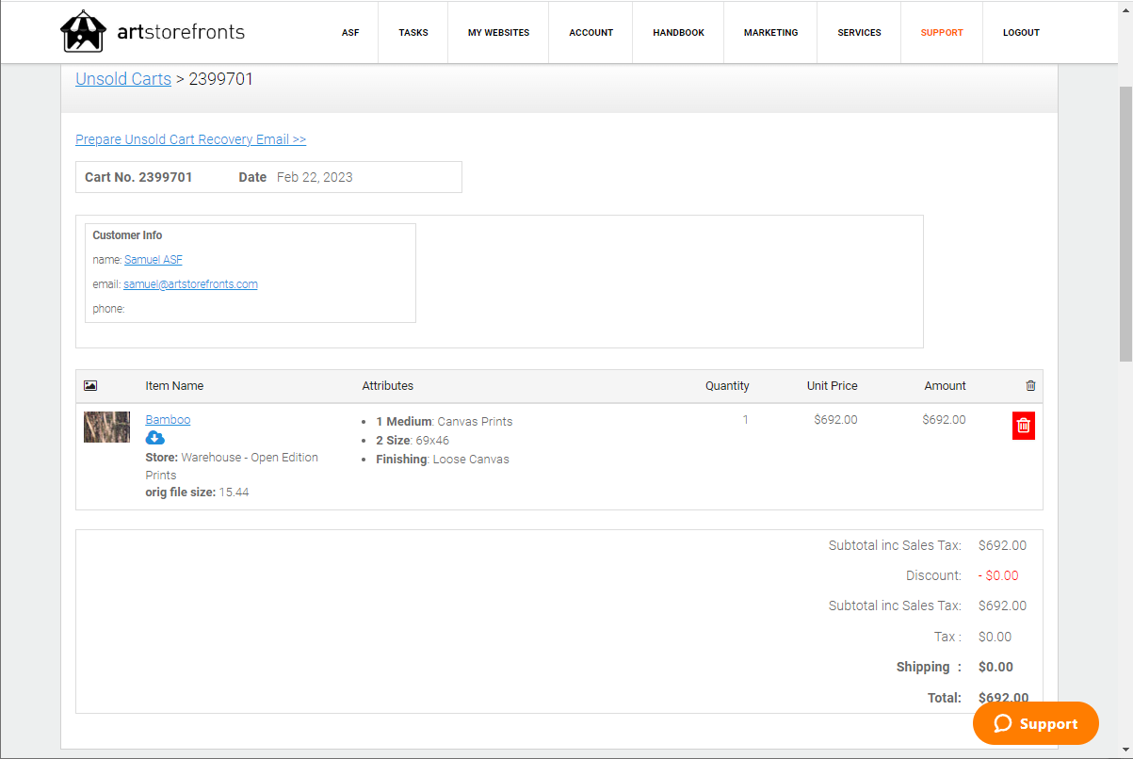Click the trash icon in table header

[1030, 385]
